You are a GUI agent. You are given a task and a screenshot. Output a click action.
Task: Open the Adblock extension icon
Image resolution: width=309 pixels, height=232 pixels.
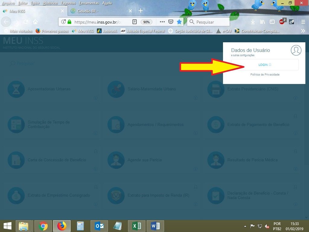[282, 21]
